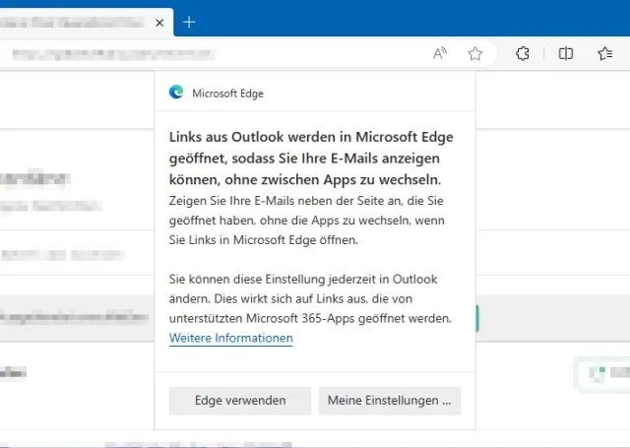Click the Microsoft Edge logo in the popup
The height and width of the screenshot is (448, 630).
176,93
